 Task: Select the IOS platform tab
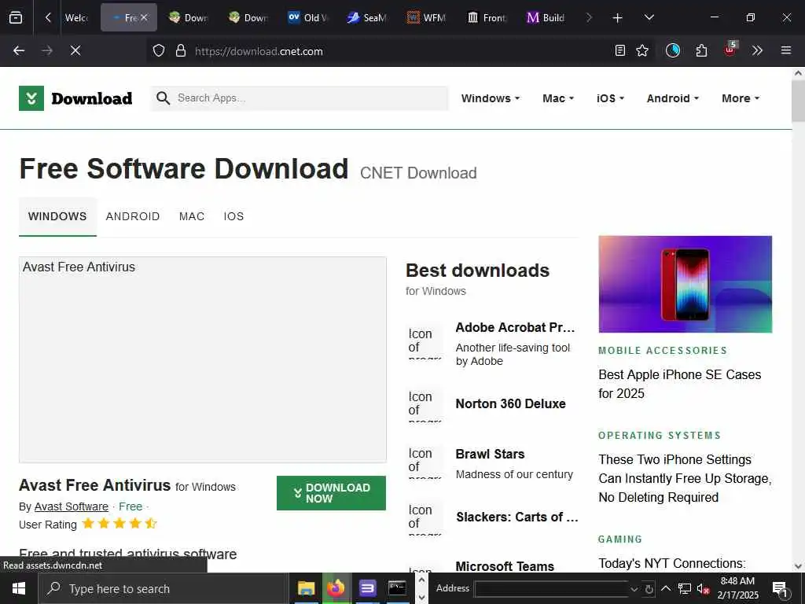pos(233,216)
